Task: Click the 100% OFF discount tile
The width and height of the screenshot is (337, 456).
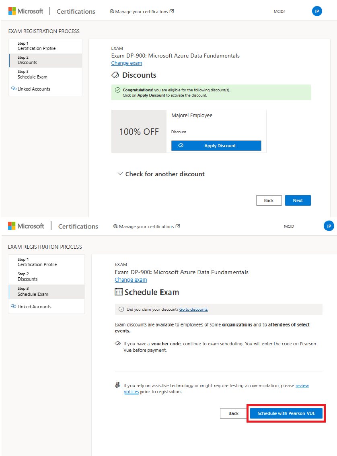Action: tap(139, 132)
